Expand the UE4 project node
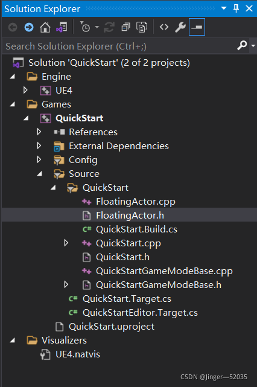 pyautogui.click(x=25, y=91)
